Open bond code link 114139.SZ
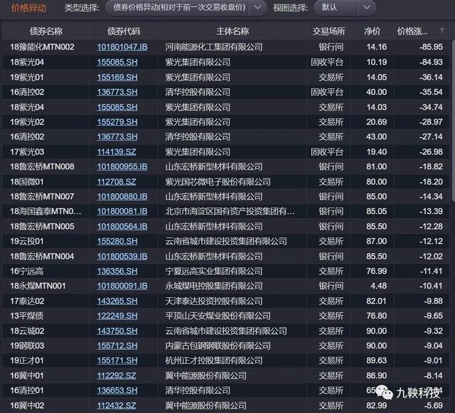The image size is (455, 413). [x=117, y=152]
